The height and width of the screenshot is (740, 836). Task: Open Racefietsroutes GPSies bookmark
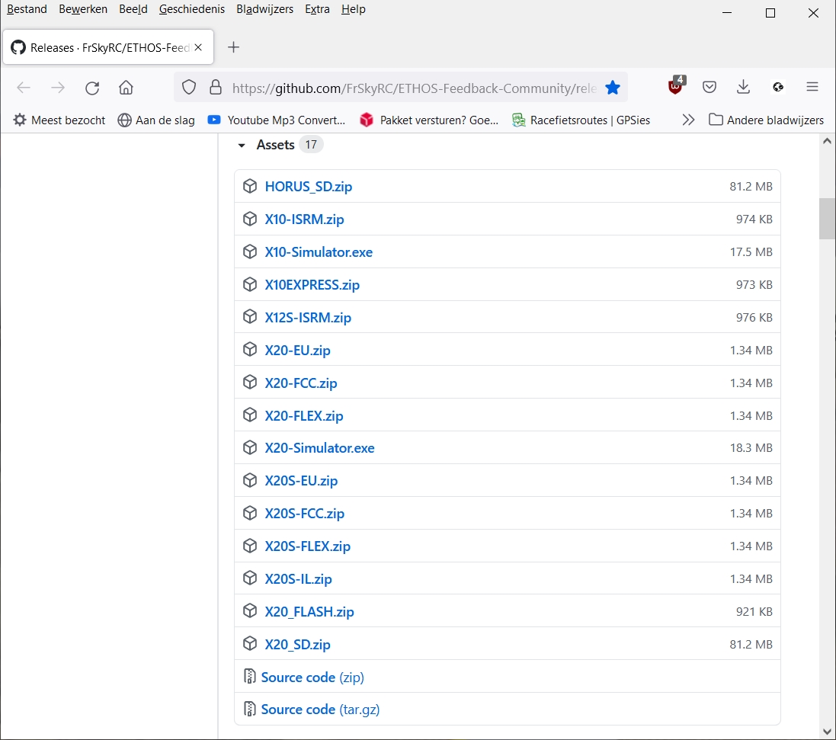581,120
